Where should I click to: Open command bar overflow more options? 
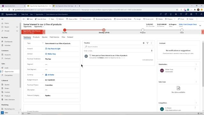[x=197, y=19]
